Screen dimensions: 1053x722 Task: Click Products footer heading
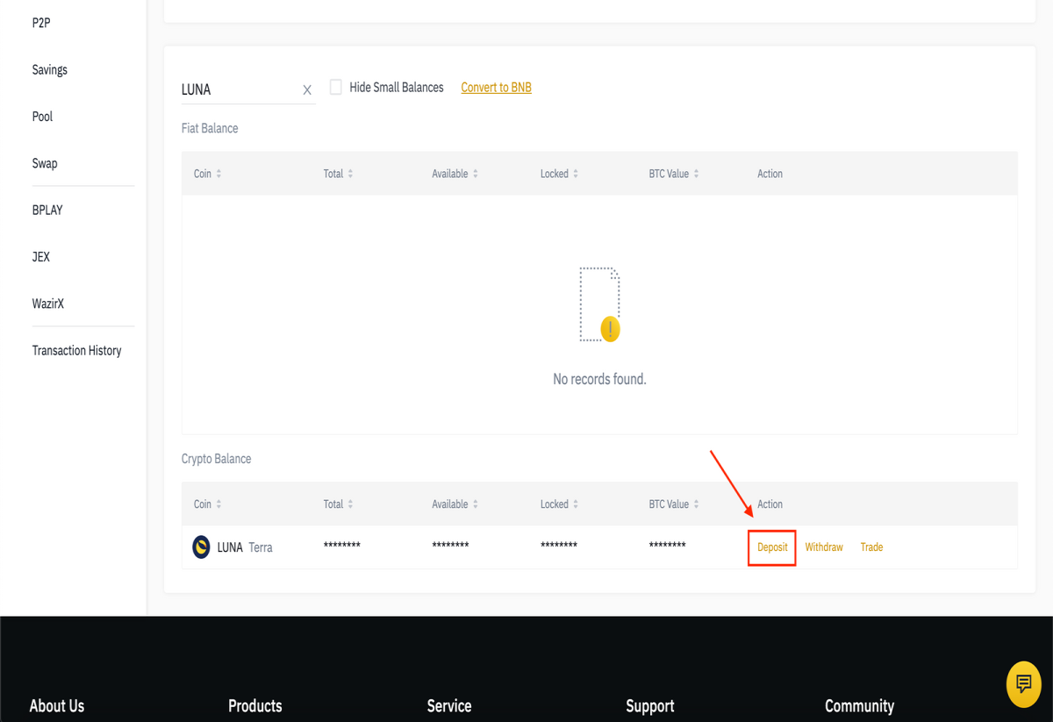[x=255, y=705]
